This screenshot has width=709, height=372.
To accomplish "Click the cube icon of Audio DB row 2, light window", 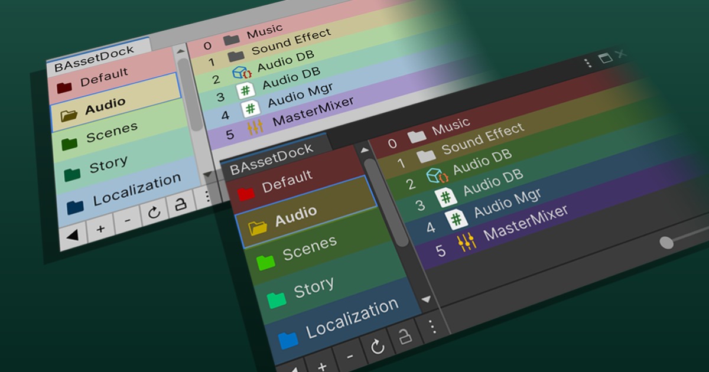I will (x=242, y=74).
